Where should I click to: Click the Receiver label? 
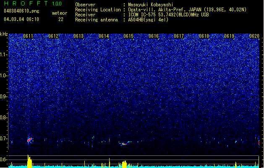coord(85,15)
